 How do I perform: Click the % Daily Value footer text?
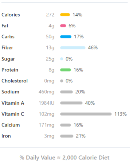coord(64,158)
